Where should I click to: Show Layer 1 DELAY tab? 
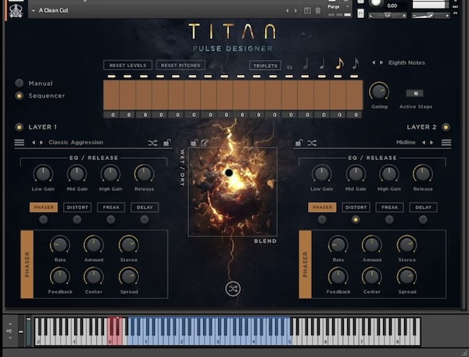145,207
